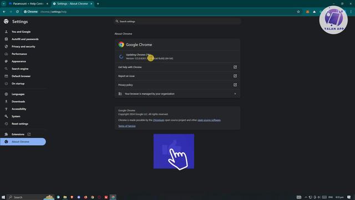
Task: Open the Chromium project link
Action: tap(159, 120)
